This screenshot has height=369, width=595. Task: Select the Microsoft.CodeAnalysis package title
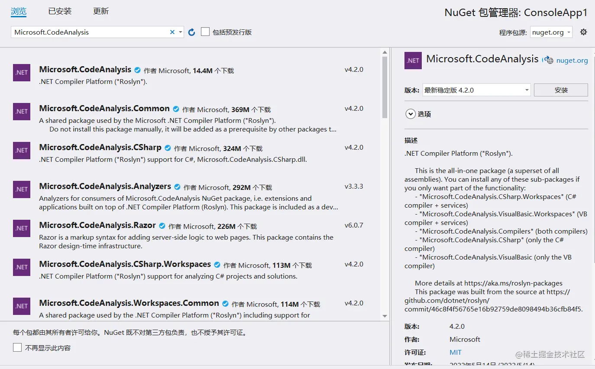click(85, 70)
